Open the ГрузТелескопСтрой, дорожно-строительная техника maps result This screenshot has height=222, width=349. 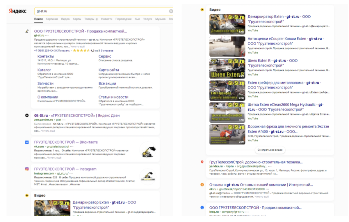[256, 162]
